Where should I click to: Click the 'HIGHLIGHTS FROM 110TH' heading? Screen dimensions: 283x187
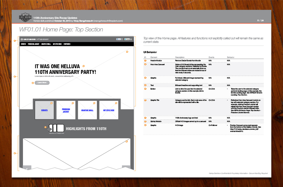(x=86, y=129)
